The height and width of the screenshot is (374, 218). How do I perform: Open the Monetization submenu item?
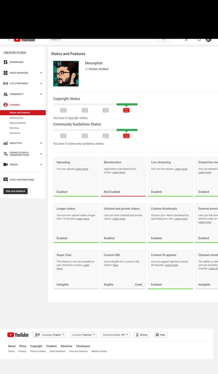[x=16, y=118]
